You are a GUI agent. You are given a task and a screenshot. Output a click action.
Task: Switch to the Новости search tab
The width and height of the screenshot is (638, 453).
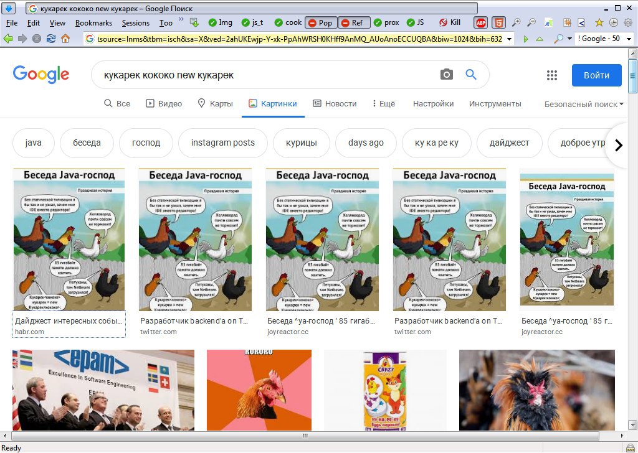[x=335, y=103]
